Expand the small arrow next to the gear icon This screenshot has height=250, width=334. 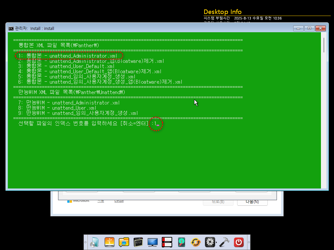click(x=217, y=242)
